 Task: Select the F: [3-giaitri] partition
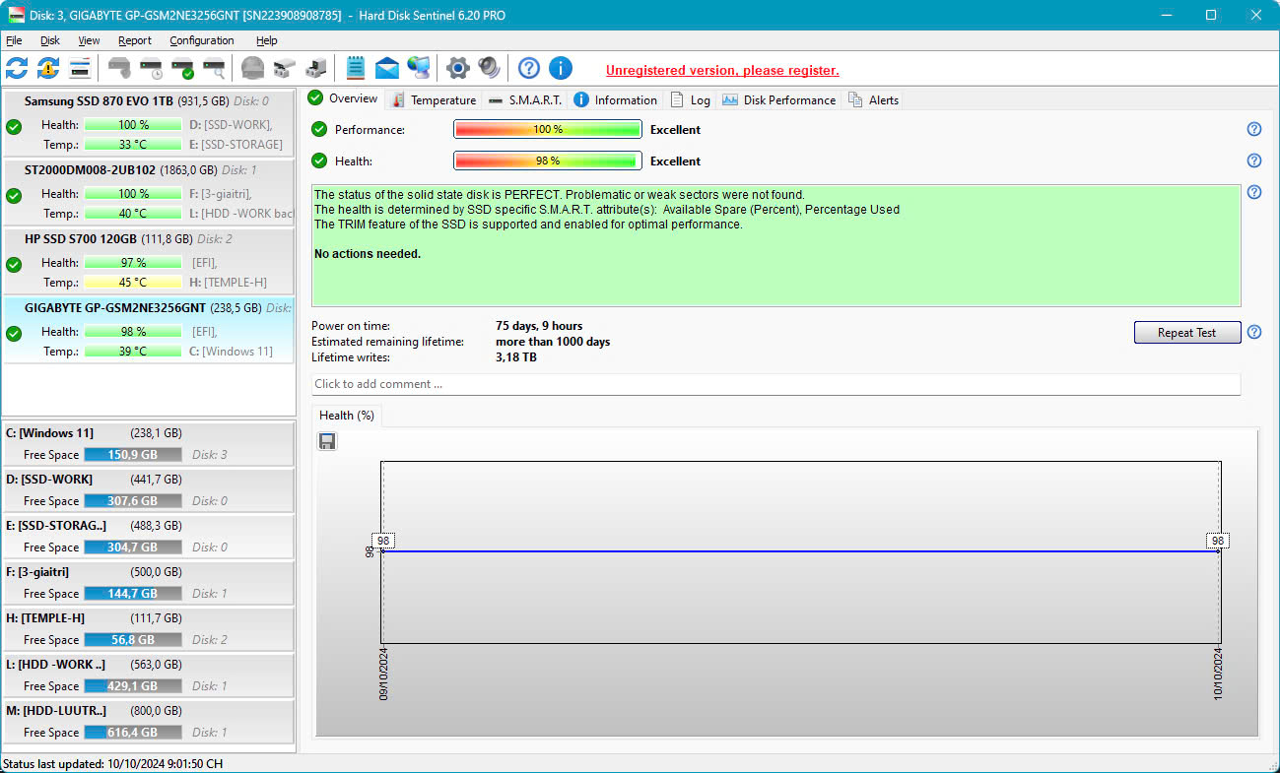point(149,583)
